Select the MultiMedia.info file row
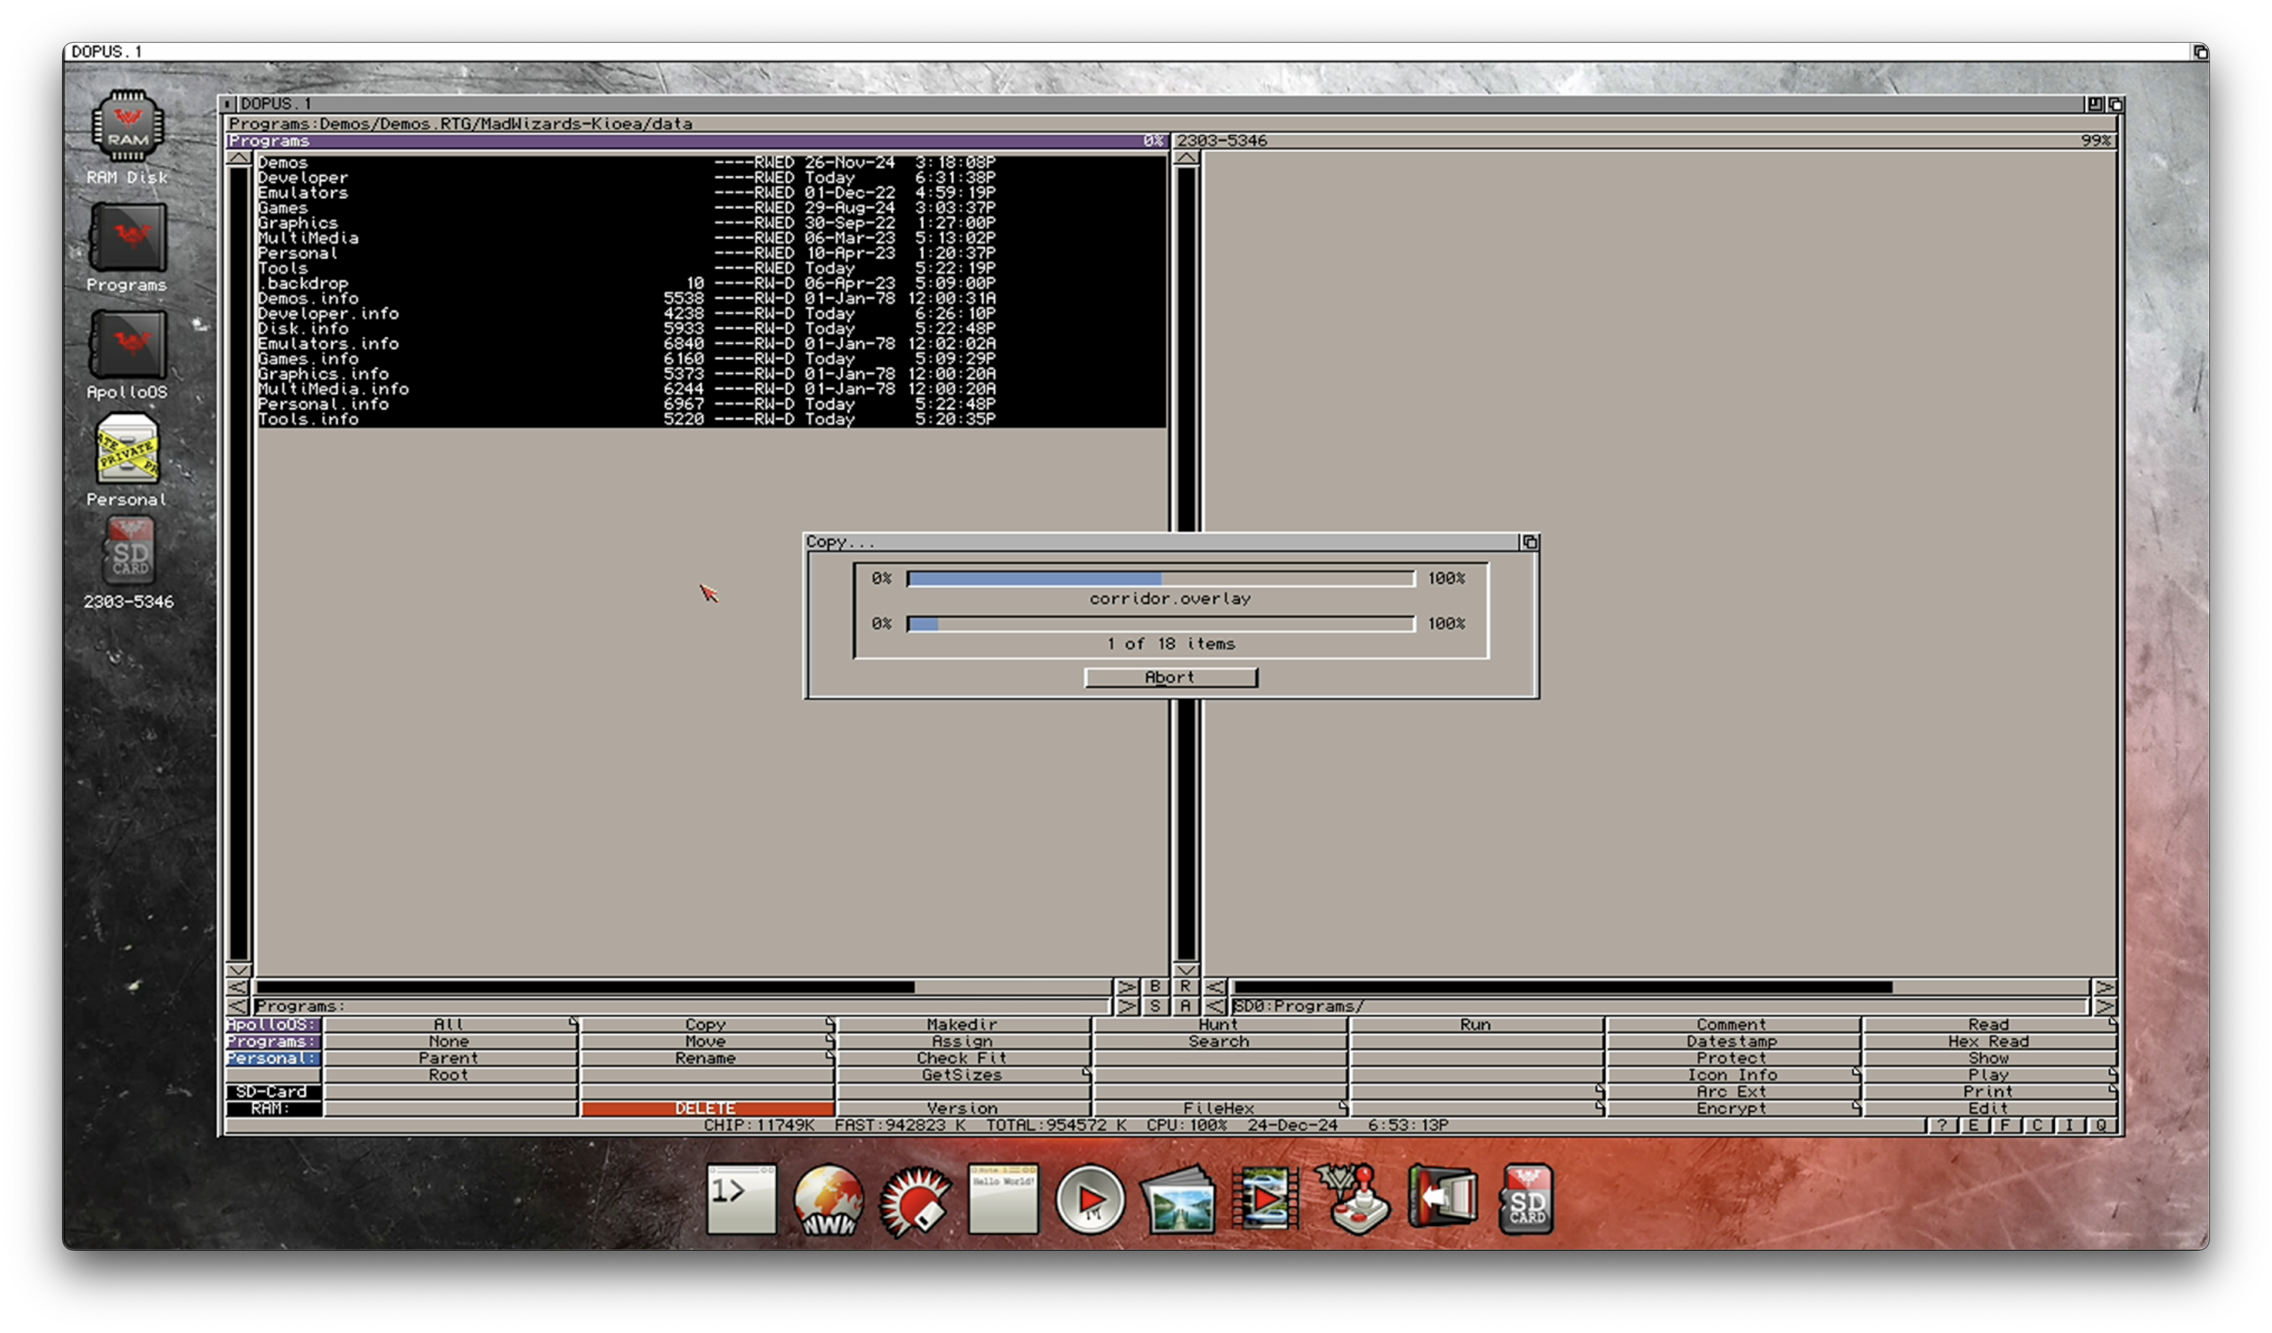The height and width of the screenshot is (1333, 2272). [x=712, y=390]
